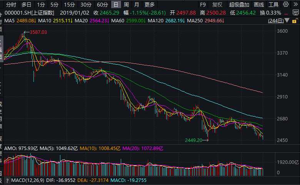
Task: Click the open price 2497.88
Action: pos(186,13)
